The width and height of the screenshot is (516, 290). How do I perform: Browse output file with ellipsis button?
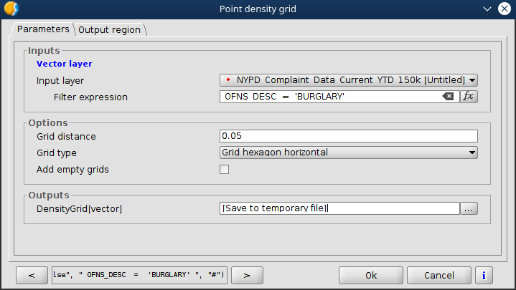click(469, 208)
